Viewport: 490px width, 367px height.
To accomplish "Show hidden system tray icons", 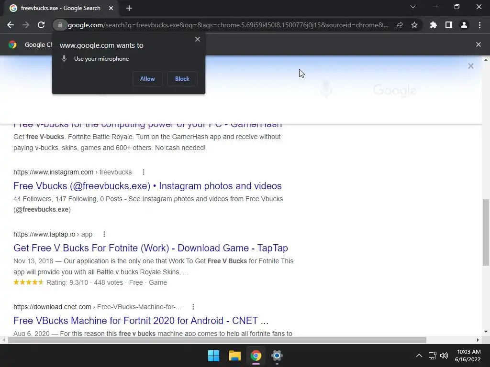I will [419, 356].
